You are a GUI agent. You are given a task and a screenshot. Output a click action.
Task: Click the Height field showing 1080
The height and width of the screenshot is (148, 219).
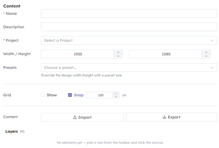point(166,54)
